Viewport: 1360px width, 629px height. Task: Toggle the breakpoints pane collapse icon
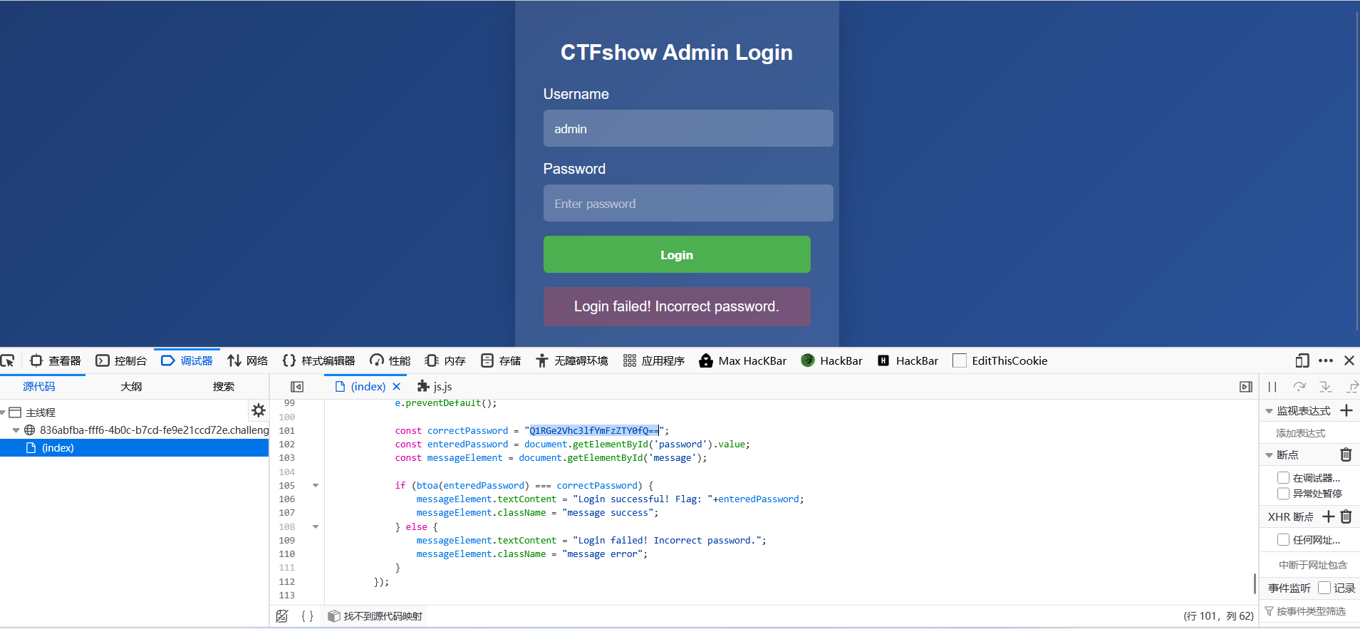pos(1245,387)
